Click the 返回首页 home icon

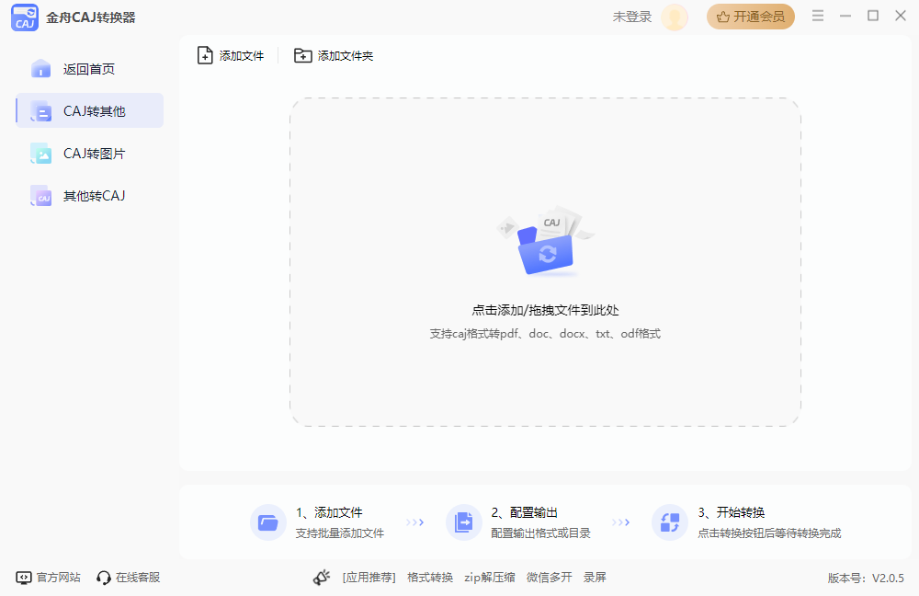pos(41,69)
